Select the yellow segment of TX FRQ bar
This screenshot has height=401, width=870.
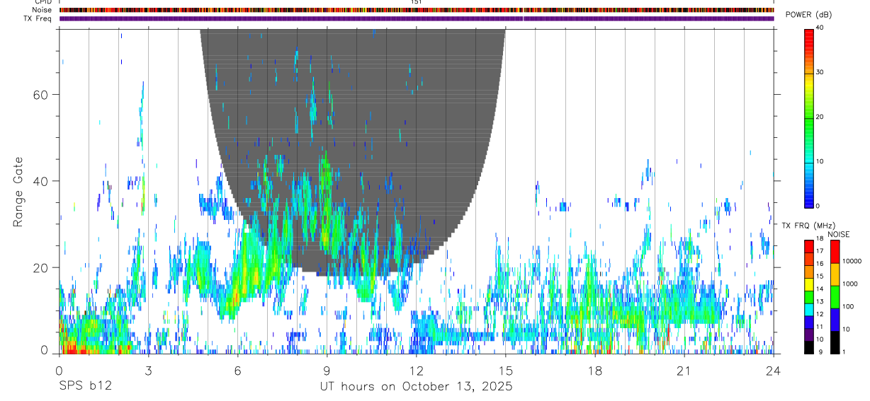tap(808, 284)
